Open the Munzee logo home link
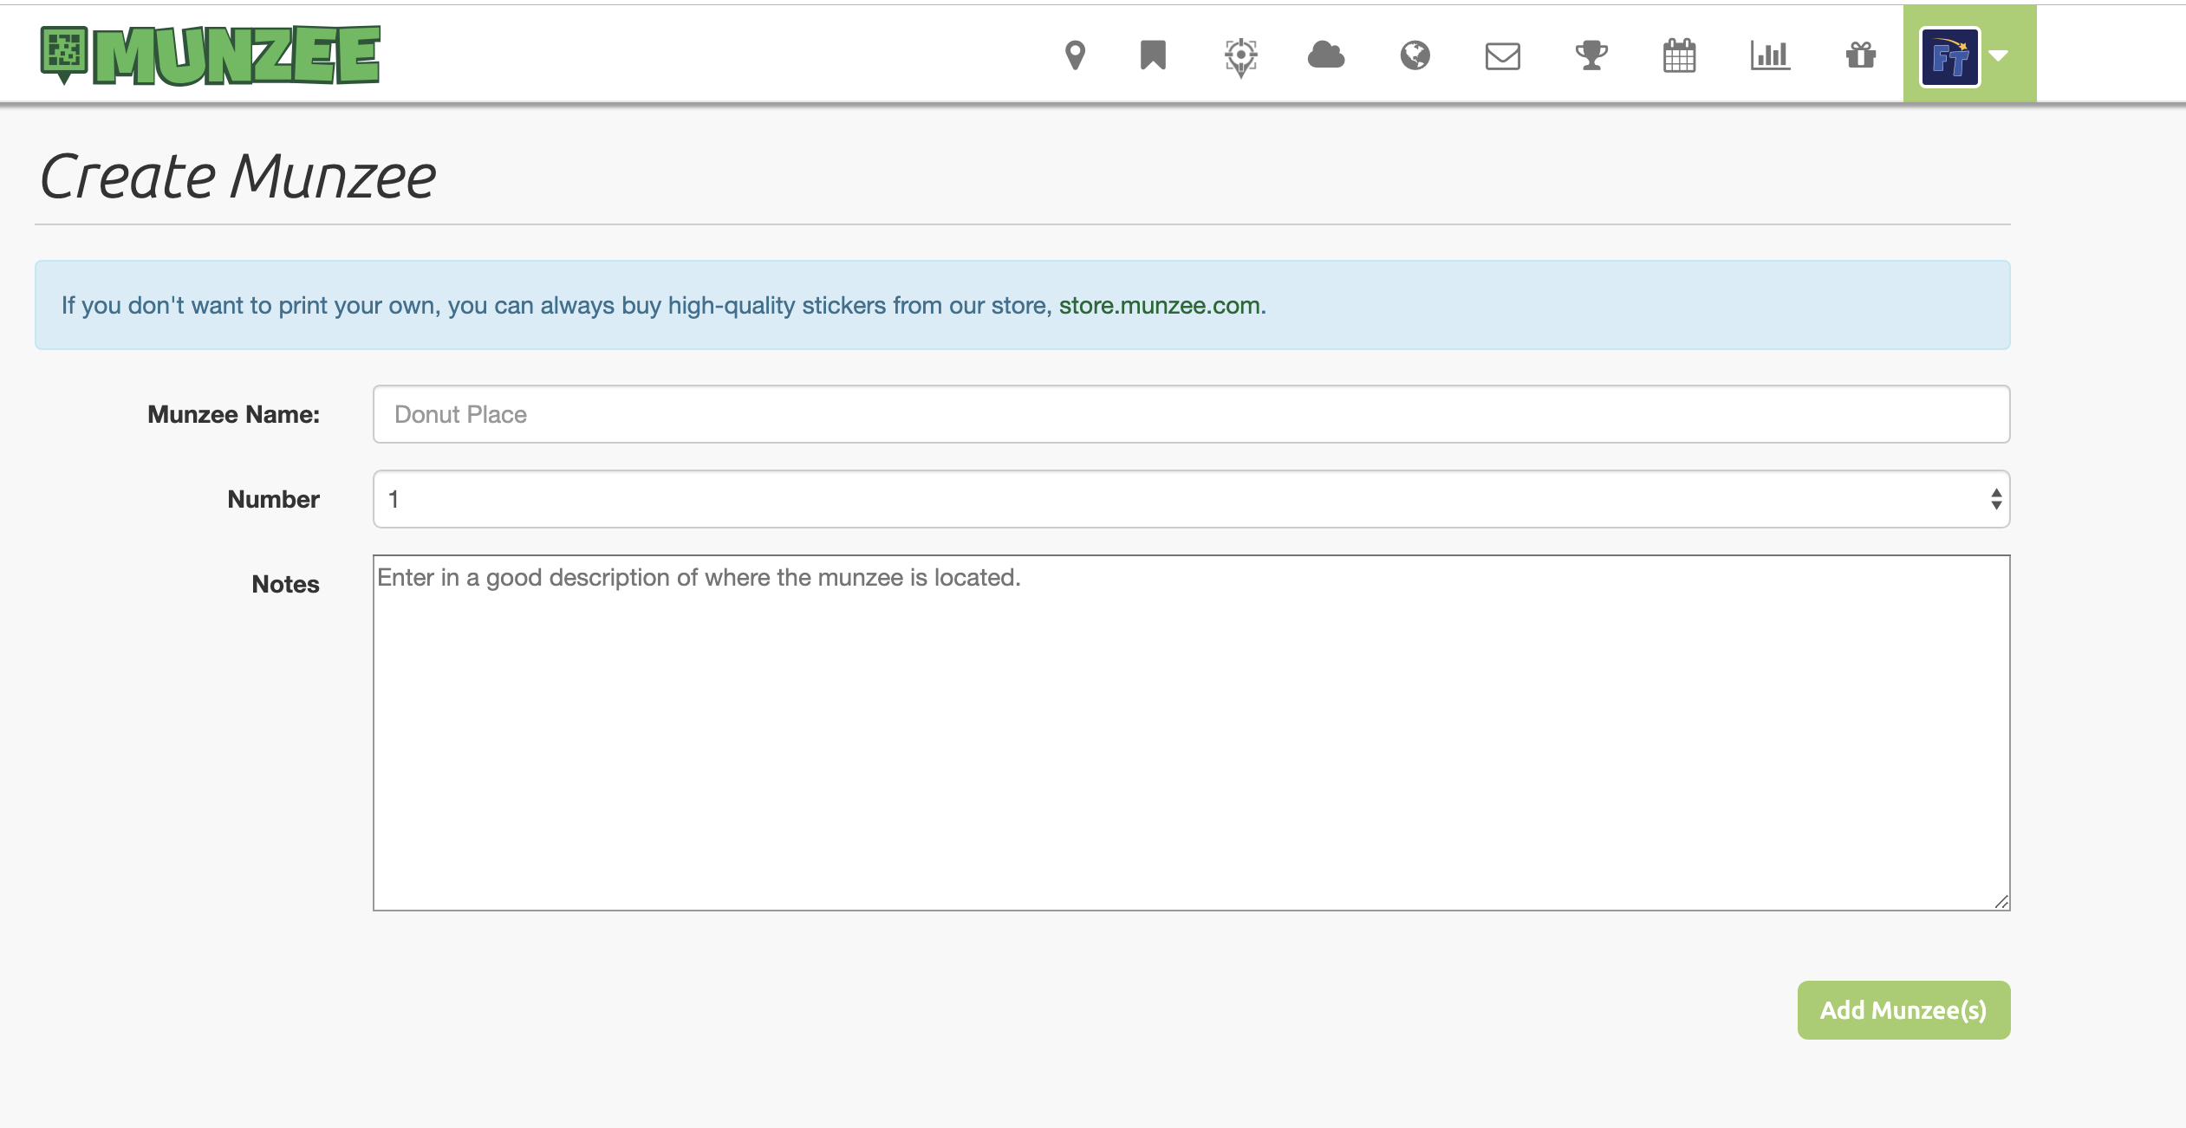The width and height of the screenshot is (2186, 1128). click(x=210, y=55)
